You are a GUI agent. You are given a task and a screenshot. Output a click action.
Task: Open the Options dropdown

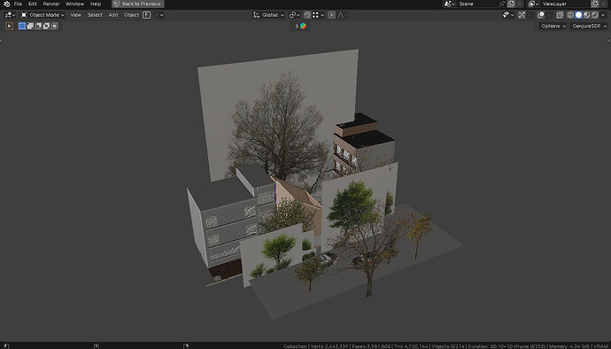(553, 26)
